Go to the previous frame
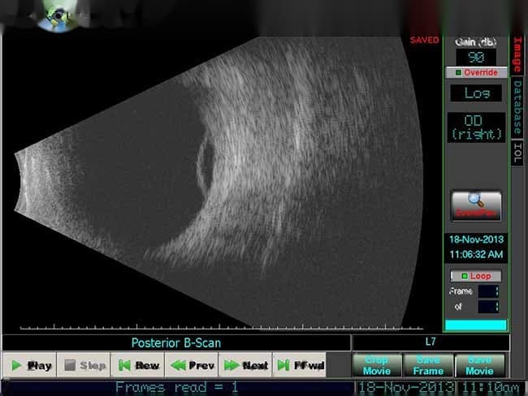The image size is (528, 396). [x=193, y=365]
